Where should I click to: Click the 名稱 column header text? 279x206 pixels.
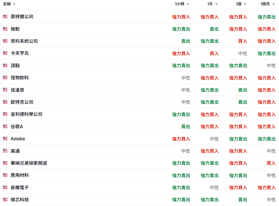pos(7,4)
